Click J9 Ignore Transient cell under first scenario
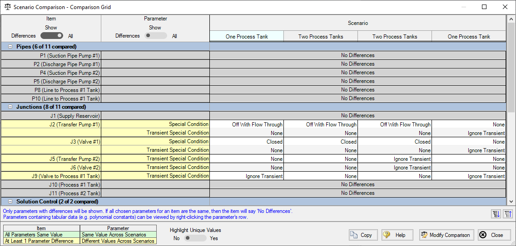The width and height of the screenshot is (516, 246). (247, 176)
